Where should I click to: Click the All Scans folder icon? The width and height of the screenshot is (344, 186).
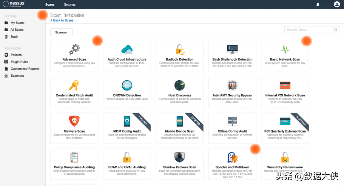(6, 30)
